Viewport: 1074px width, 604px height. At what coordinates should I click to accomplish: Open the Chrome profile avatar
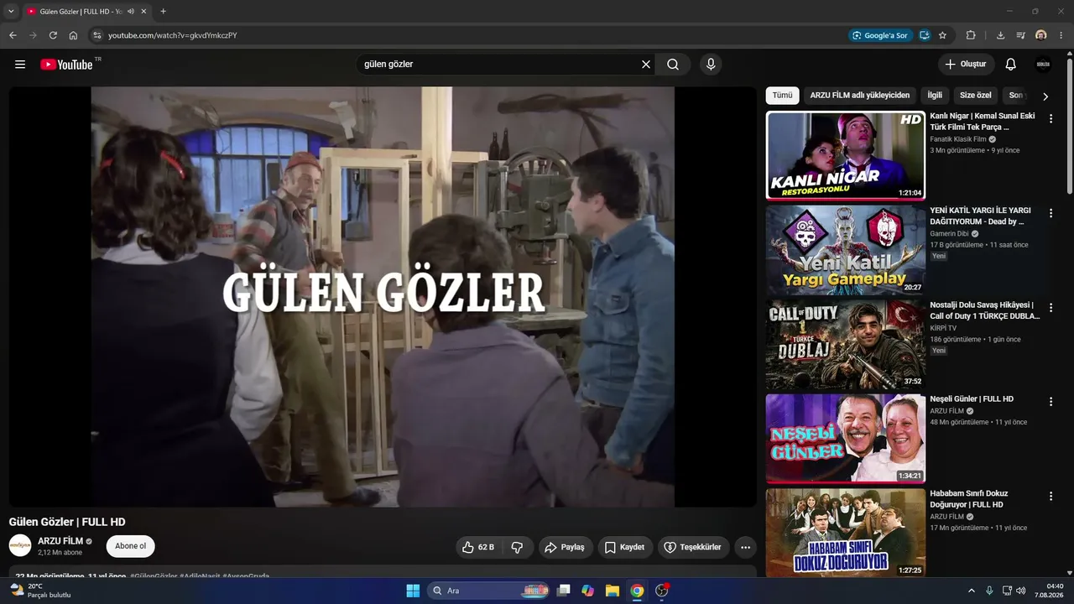click(x=1041, y=35)
